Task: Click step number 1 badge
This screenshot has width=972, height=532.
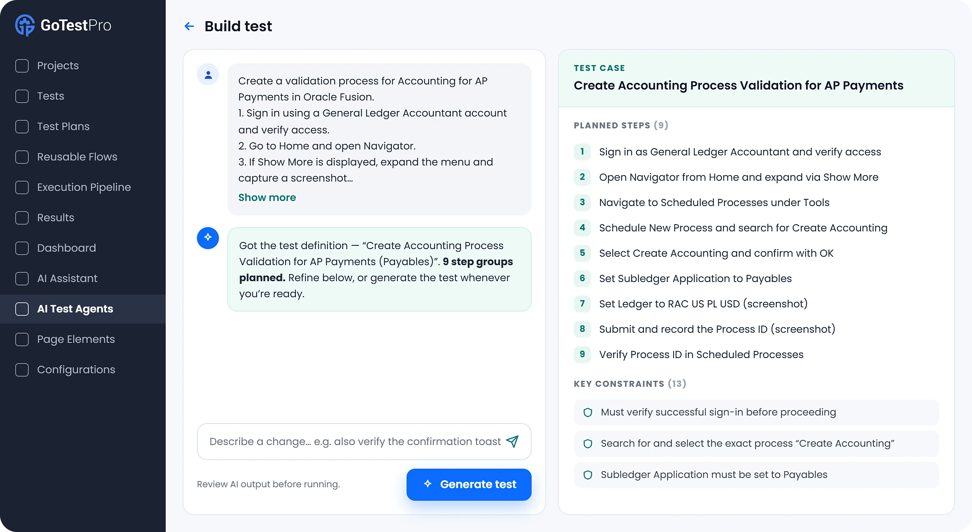Action: pos(582,152)
